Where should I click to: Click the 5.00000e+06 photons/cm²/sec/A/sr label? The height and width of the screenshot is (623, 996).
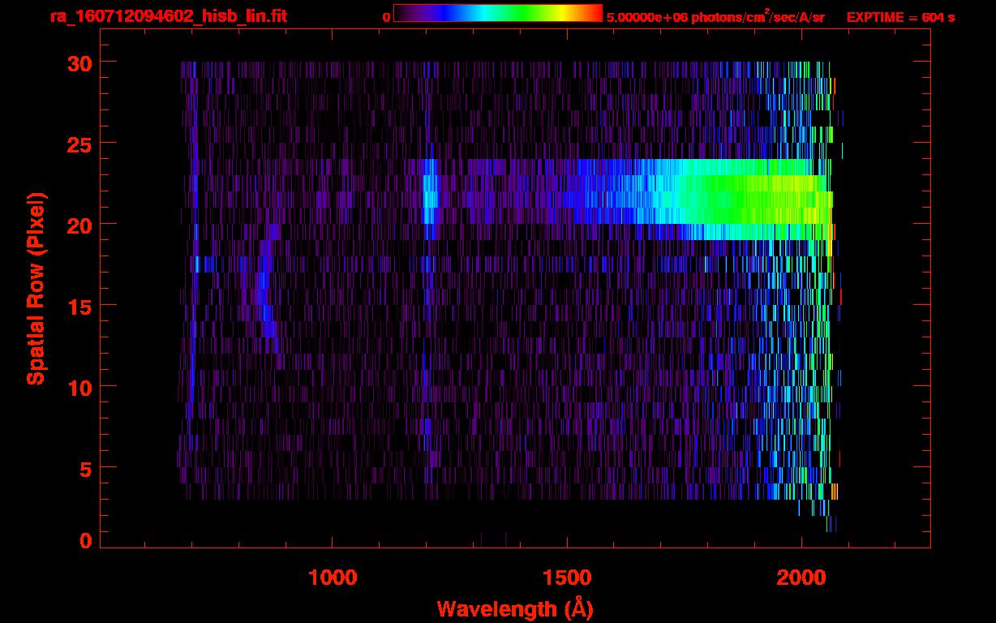(715, 16)
